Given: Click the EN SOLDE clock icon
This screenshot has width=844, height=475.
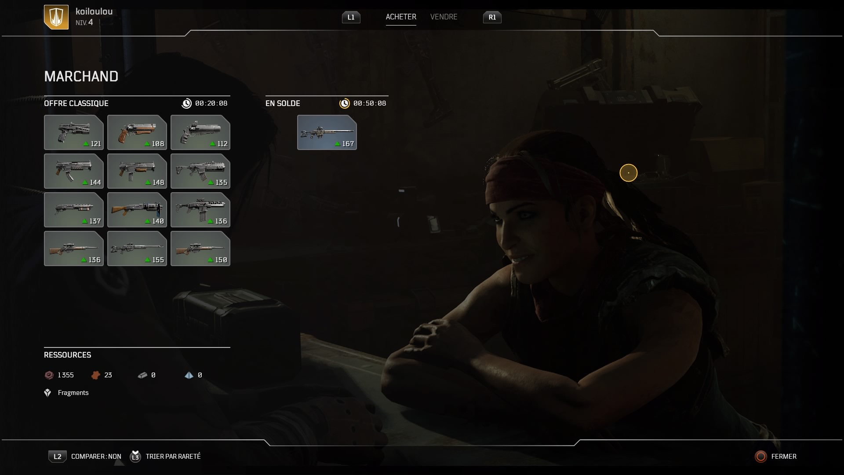Looking at the screenshot, I should point(345,103).
